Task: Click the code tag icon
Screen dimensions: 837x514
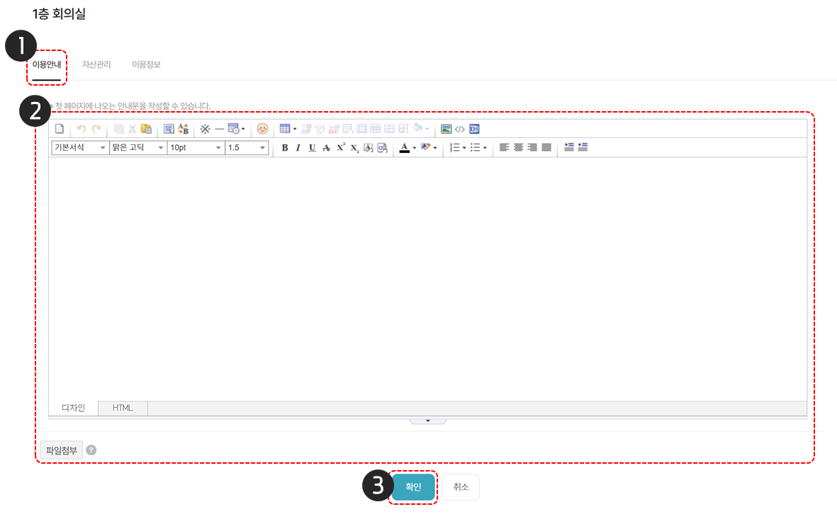Action: pyautogui.click(x=459, y=129)
